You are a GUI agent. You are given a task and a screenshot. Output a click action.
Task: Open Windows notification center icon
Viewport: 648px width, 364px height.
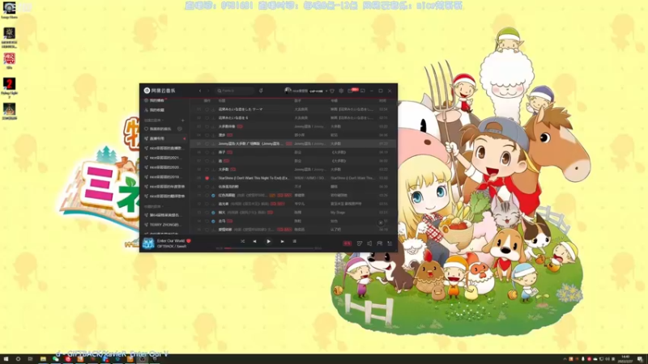click(x=640, y=359)
